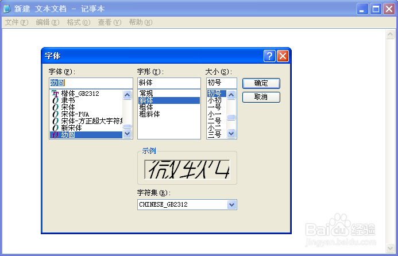Minimize the Notepad window

pos(362,9)
